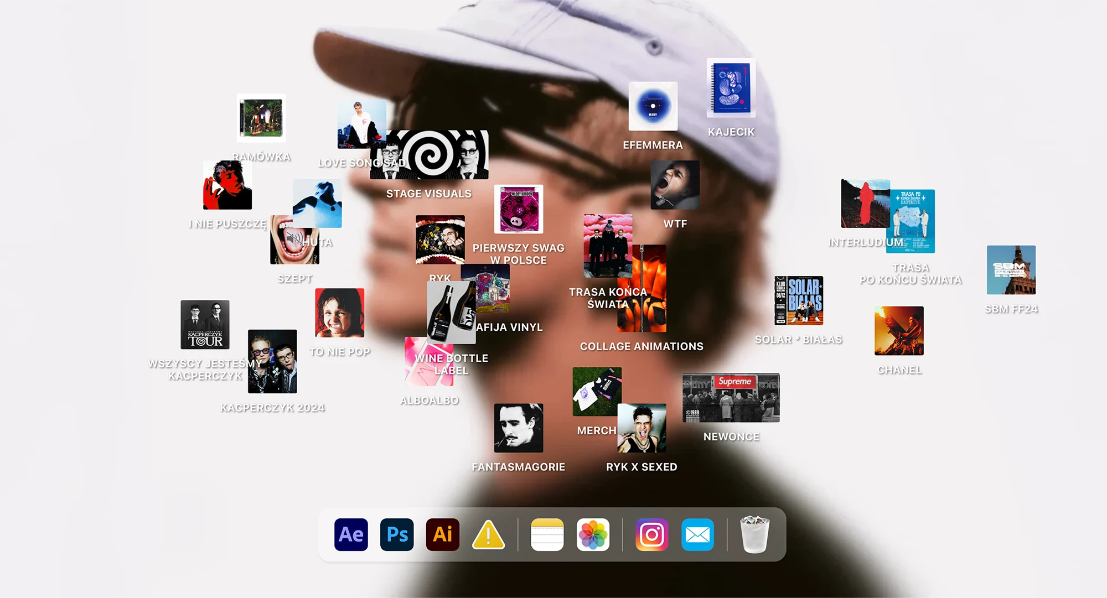The height and width of the screenshot is (598, 1107).
Task: Select the SOLAR BIAŁAS poster thumbnail
Action: [799, 300]
